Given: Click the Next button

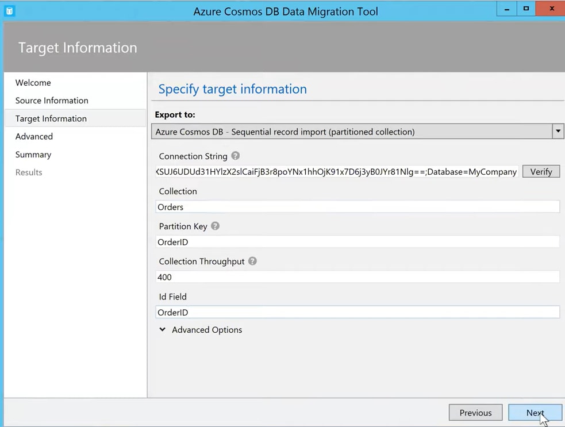Looking at the screenshot, I should coord(535,413).
